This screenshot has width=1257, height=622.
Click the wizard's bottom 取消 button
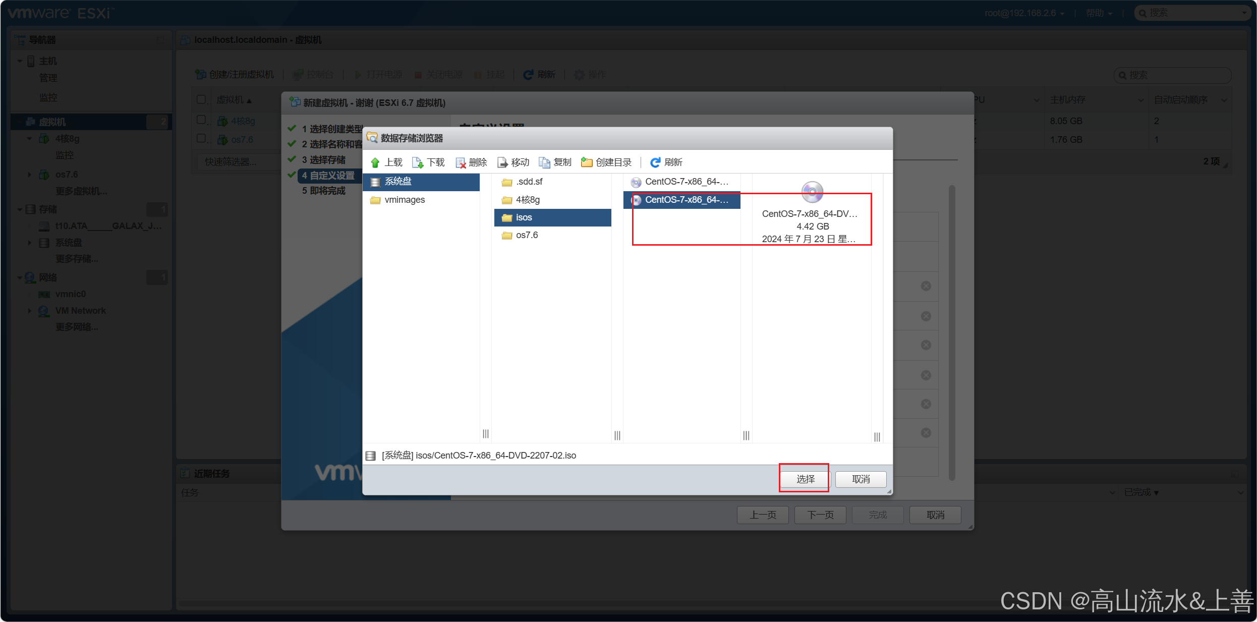pyautogui.click(x=935, y=515)
